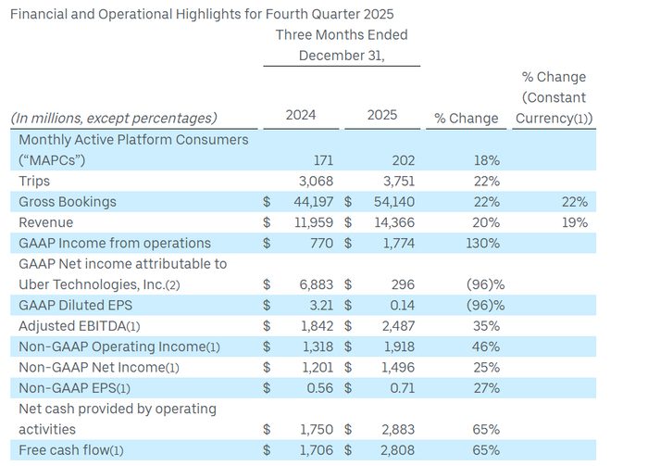Viewport: 648px width, 466px height.
Task: Click the Revenue 14,366 figure
Action: click(x=393, y=222)
